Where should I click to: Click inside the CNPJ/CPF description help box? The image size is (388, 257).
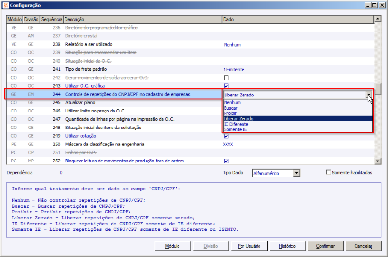pos(194,210)
